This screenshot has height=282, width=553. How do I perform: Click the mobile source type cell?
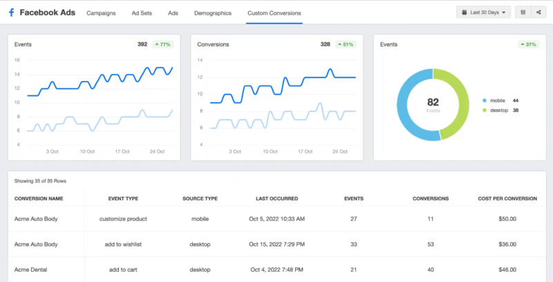click(x=200, y=219)
